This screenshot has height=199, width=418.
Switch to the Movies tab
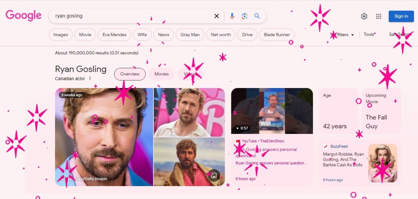pyautogui.click(x=162, y=74)
